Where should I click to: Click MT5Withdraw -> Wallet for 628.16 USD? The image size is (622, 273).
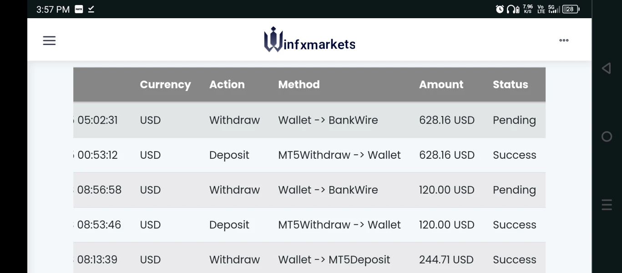coord(339,155)
